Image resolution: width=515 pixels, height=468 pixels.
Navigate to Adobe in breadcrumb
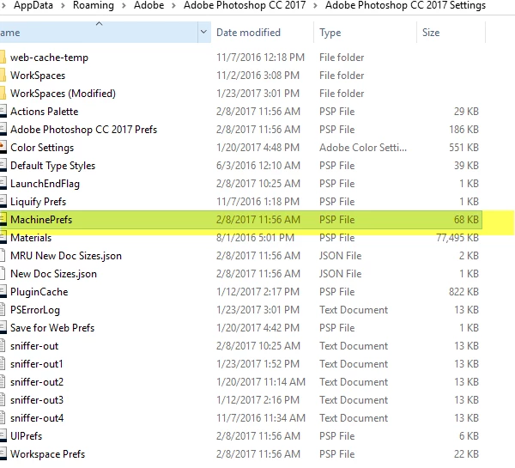(x=148, y=5)
